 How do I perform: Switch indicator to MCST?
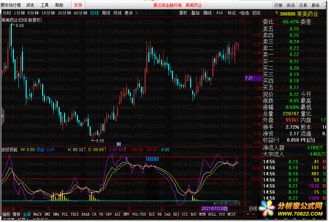click(232, 214)
